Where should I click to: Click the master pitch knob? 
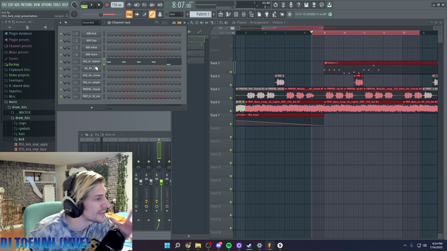click(74, 14)
